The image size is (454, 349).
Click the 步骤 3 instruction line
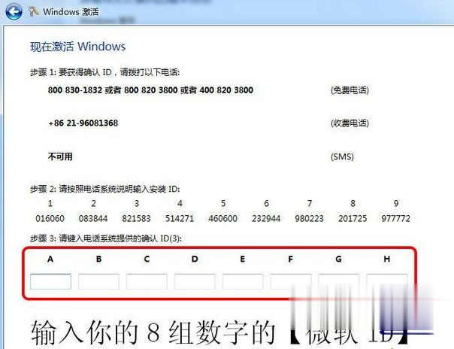click(106, 238)
